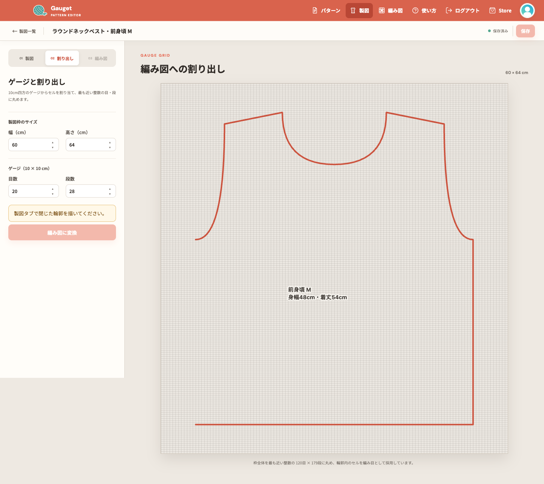The width and height of the screenshot is (544, 484).
Task: Click the ゲージと割り出し panel heading
Action: tap(37, 82)
